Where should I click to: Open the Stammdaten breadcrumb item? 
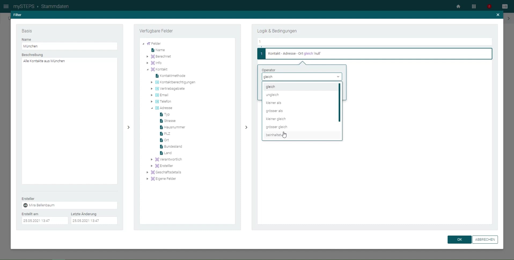click(x=54, y=6)
